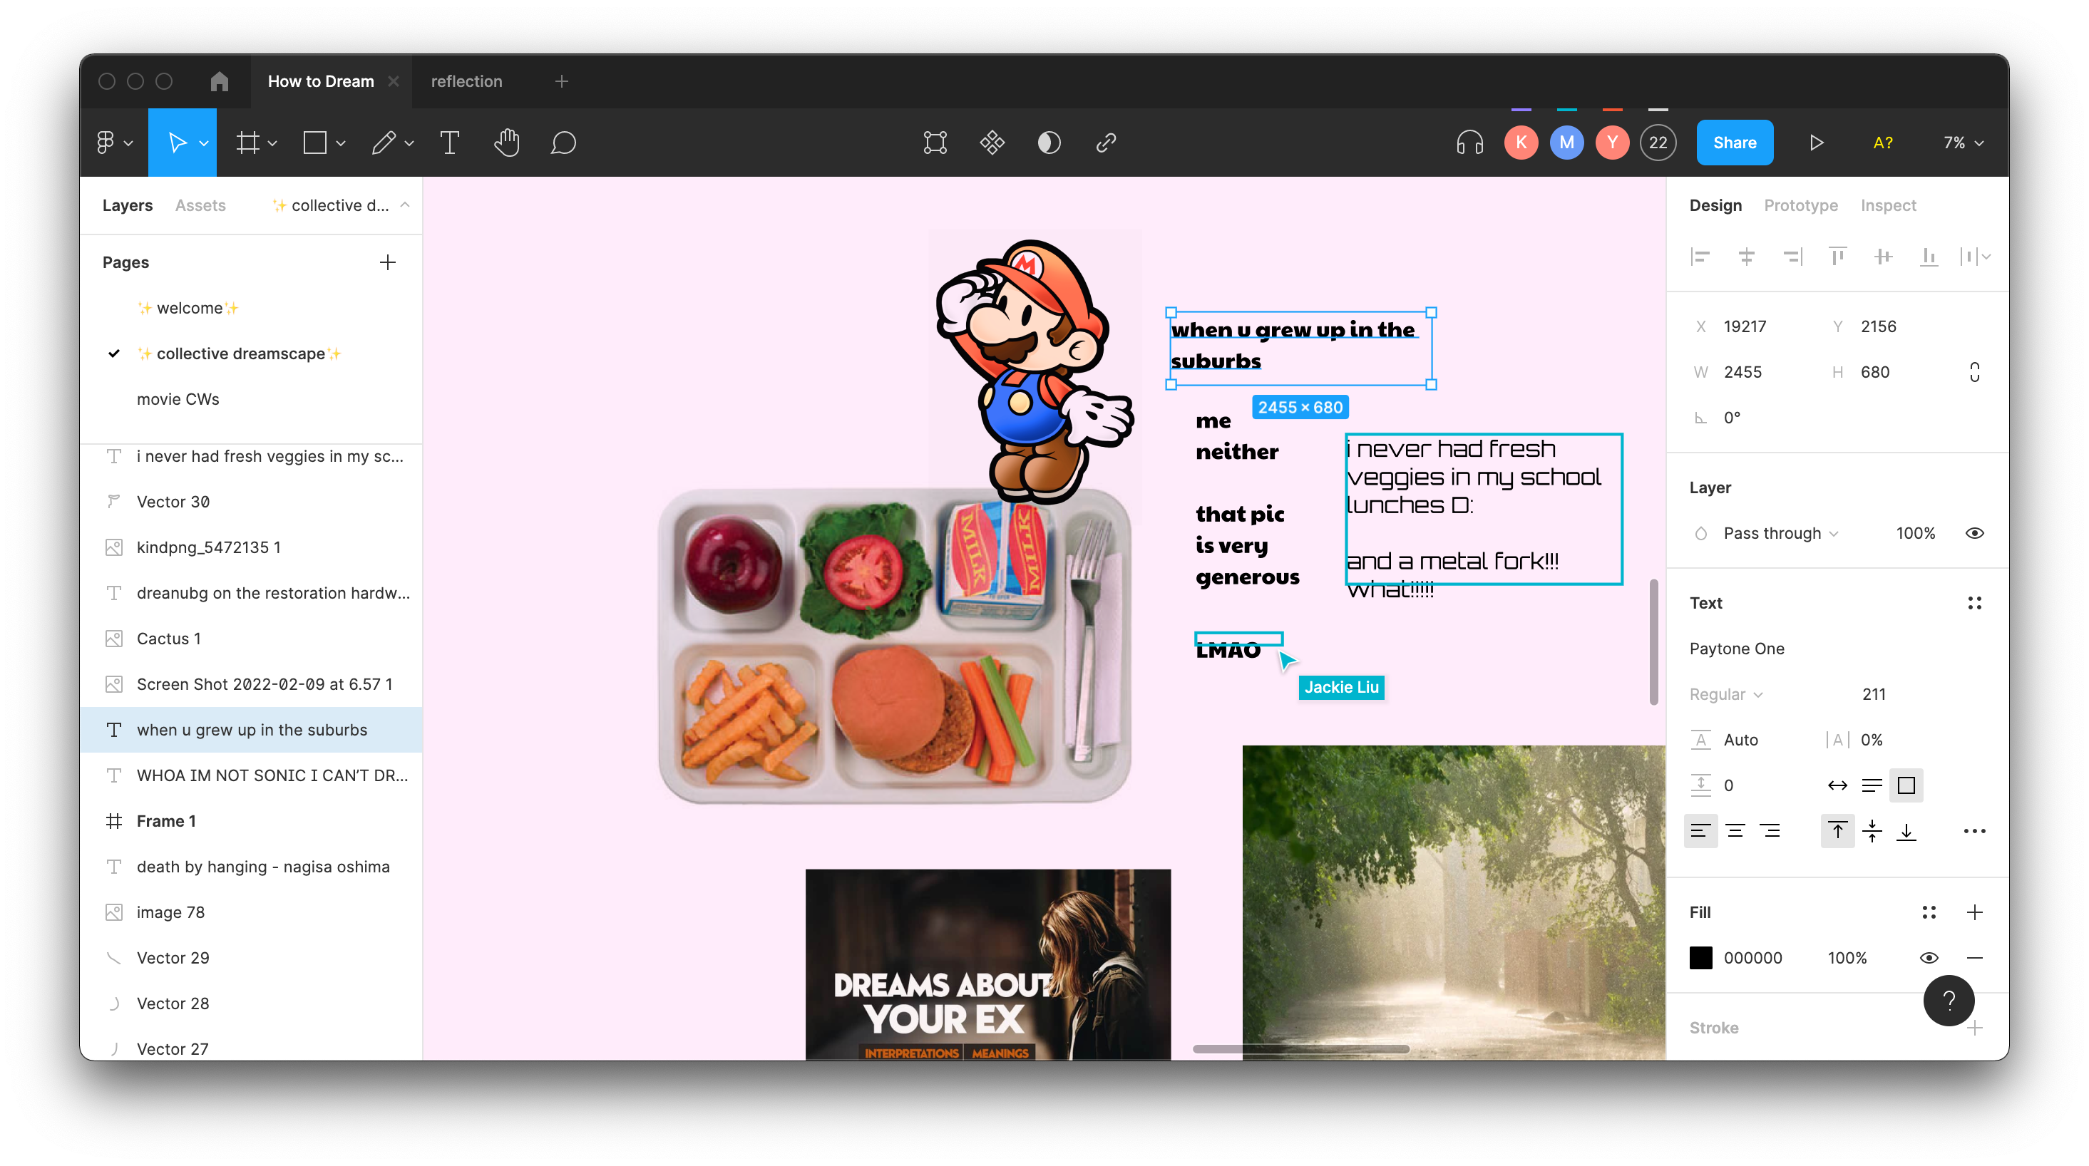The height and width of the screenshot is (1166, 2089).
Task: Open the 7% zoom dropdown
Action: coord(1963,143)
